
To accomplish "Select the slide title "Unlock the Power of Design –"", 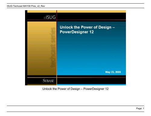I will pos(87,27).
